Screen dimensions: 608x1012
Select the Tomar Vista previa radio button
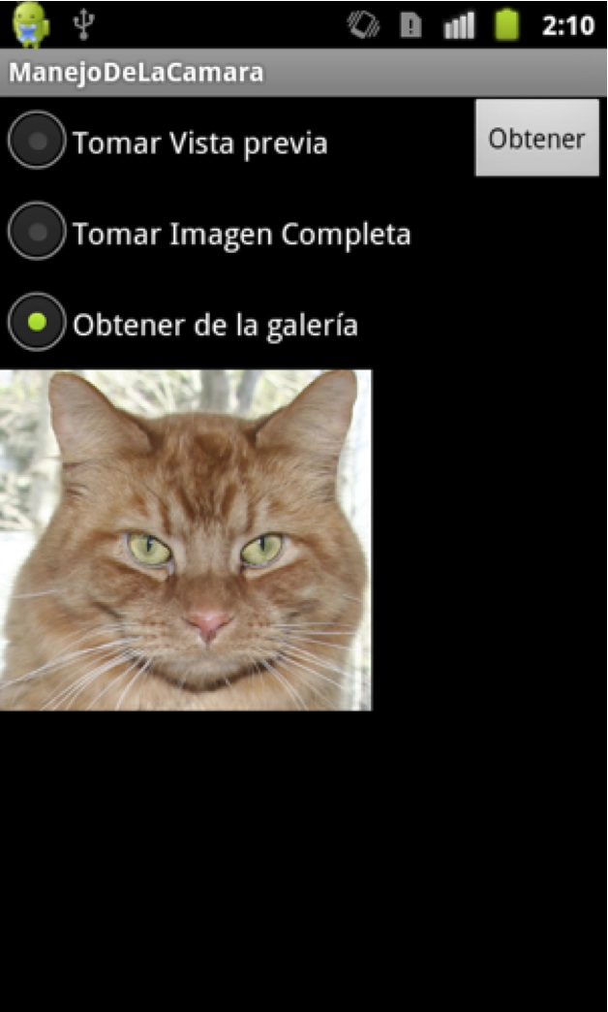(x=37, y=140)
